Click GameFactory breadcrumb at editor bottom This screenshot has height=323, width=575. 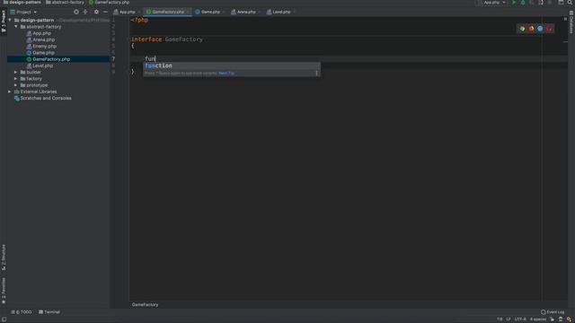point(146,305)
